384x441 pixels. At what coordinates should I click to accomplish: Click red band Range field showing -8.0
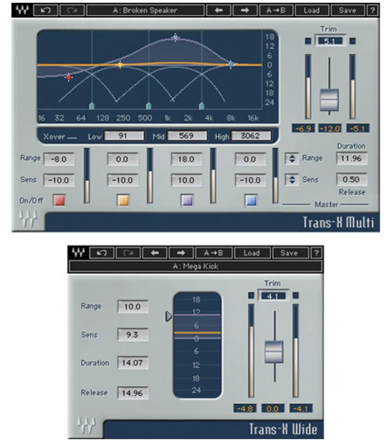coord(59,159)
